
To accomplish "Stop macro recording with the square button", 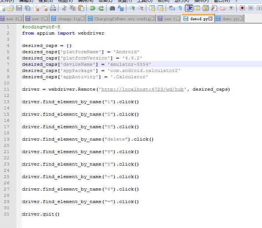I will pos(251,8).
